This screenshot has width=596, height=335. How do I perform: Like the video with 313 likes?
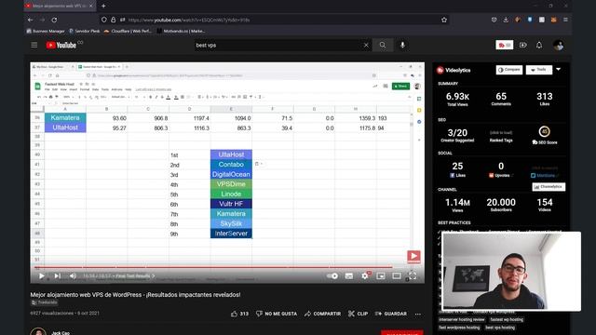pos(239,314)
